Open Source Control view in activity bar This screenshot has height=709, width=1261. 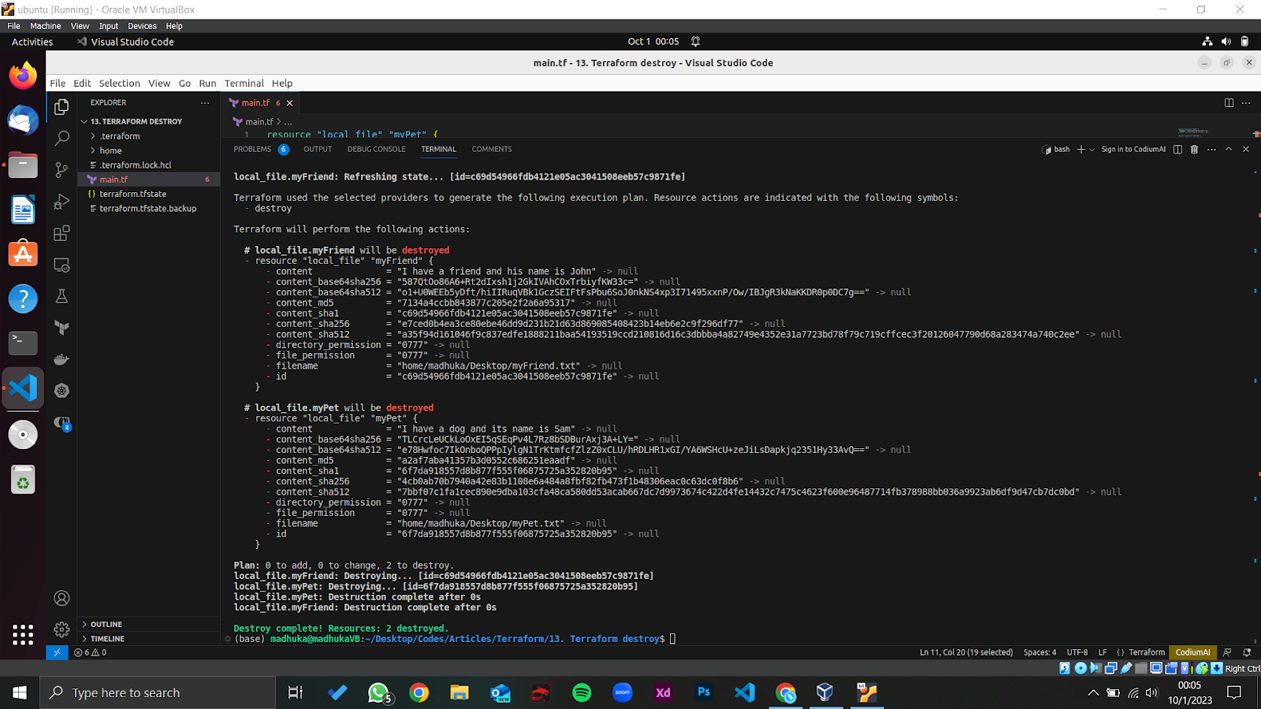tap(61, 169)
